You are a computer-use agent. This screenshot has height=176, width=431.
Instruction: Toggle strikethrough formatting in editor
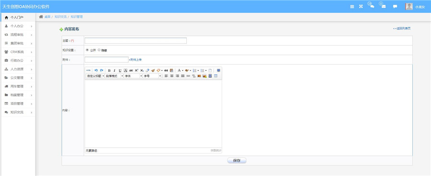coord(131,71)
